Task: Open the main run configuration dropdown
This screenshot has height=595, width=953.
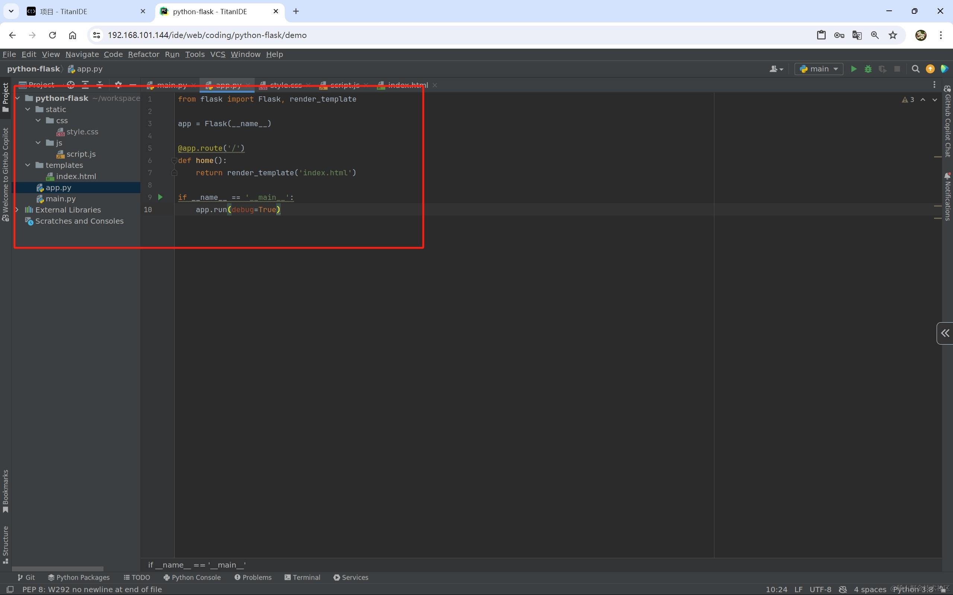Action: point(819,69)
